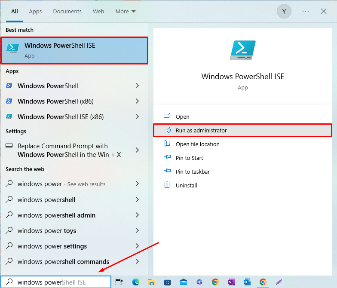Expand arrow for 'windows powershell commands' suggestion
Screen dimensions: 337x288
(x=138, y=261)
